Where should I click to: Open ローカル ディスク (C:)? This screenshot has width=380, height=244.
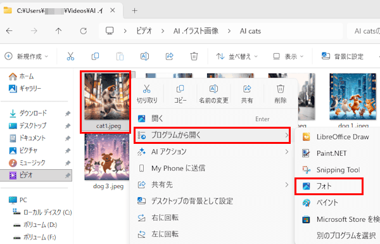tap(42, 212)
